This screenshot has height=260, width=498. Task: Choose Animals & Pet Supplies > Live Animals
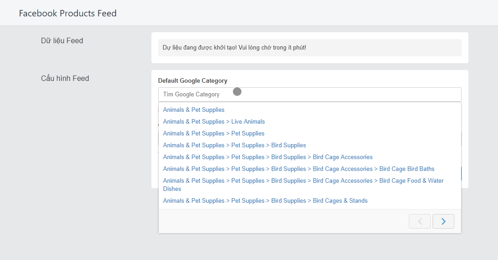214,121
